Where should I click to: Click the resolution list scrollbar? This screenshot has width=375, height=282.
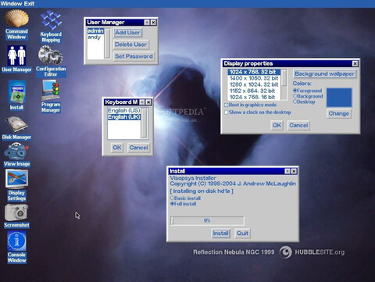click(284, 84)
